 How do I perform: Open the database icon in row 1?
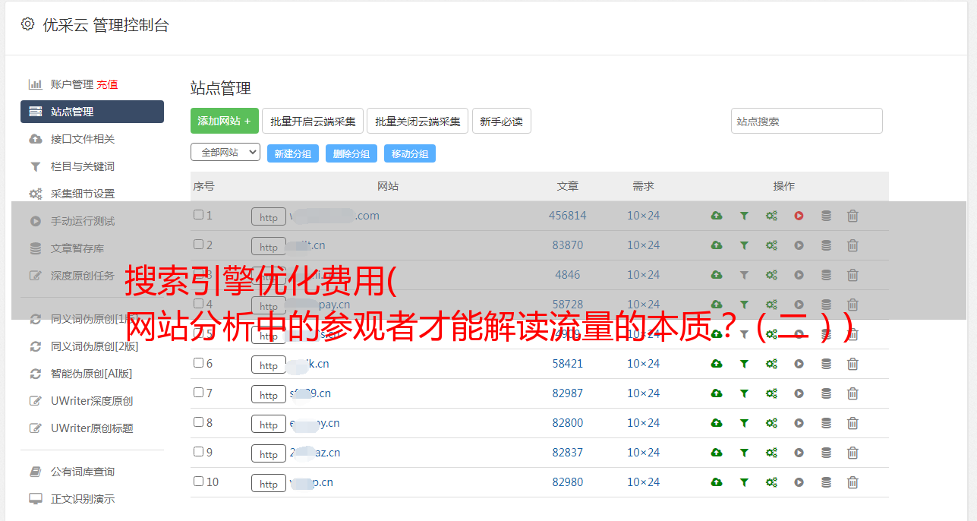click(x=826, y=216)
